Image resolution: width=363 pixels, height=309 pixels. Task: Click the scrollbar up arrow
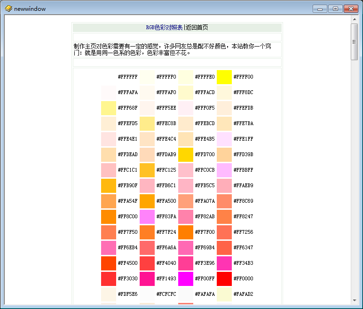(x=354, y=19)
